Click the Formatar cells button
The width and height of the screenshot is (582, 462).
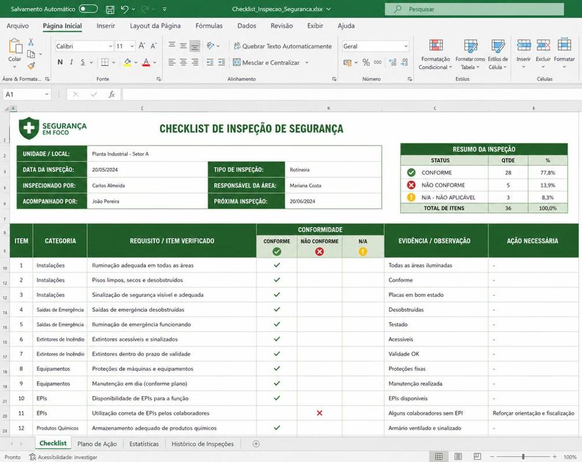click(564, 54)
